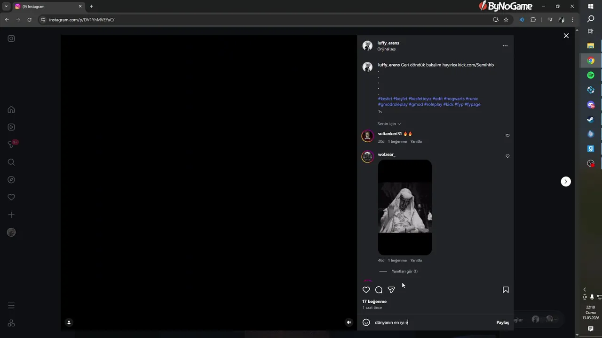Show hidden tray icons chevron
Viewport: 602px width, 338px height.
[x=585, y=290]
